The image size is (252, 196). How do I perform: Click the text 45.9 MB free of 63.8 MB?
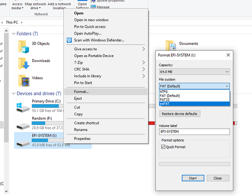51,145
